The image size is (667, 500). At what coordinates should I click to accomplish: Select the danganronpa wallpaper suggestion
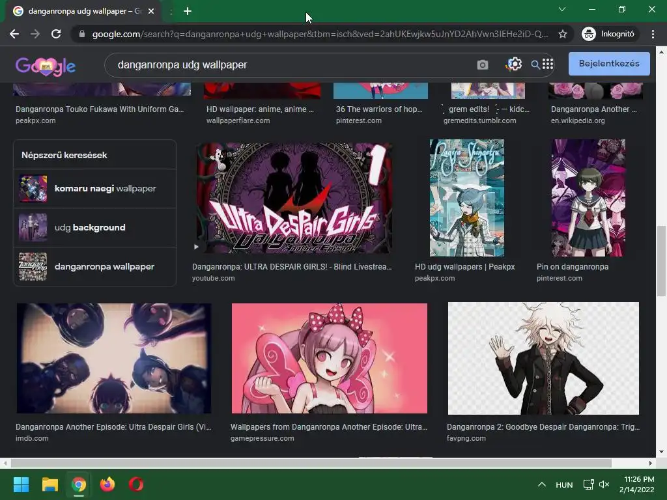point(94,266)
